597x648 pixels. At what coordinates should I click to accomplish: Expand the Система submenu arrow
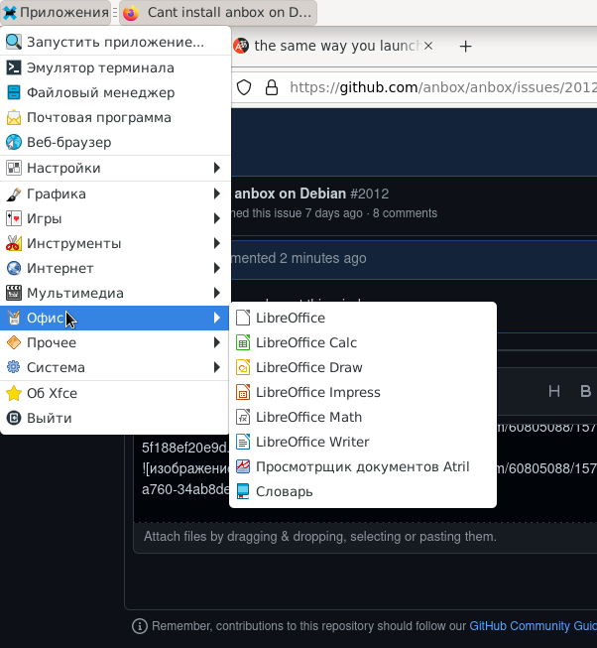[x=217, y=367]
